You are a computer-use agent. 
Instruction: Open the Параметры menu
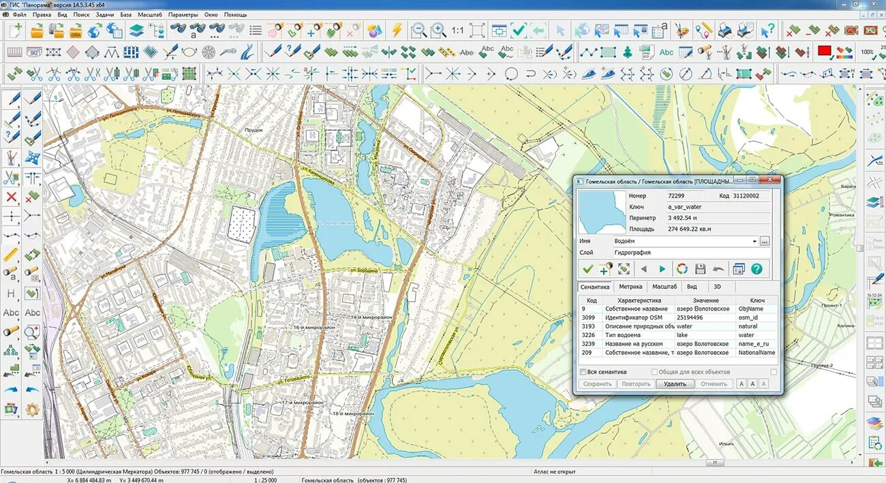183,14
